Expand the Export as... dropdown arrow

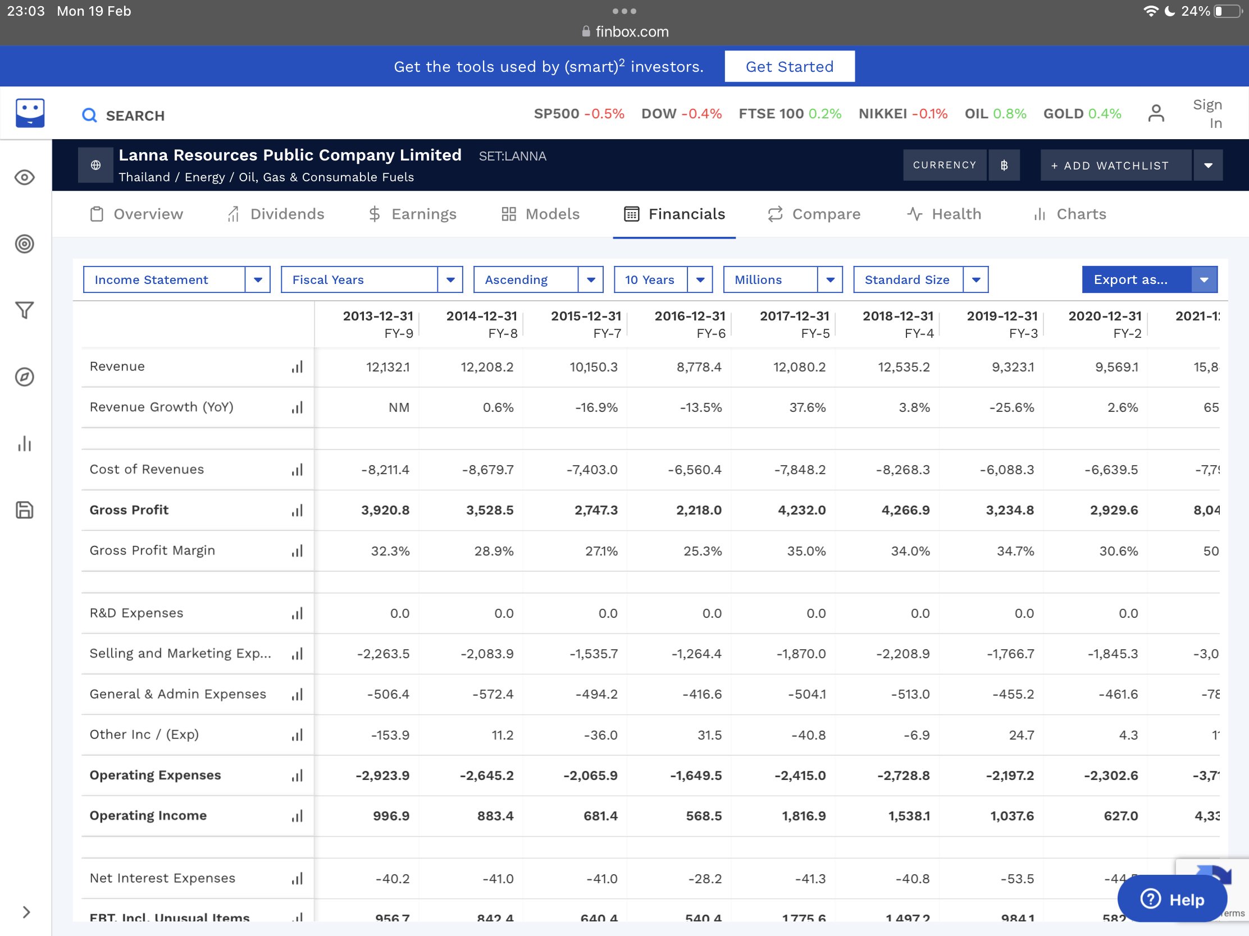click(1204, 280)
